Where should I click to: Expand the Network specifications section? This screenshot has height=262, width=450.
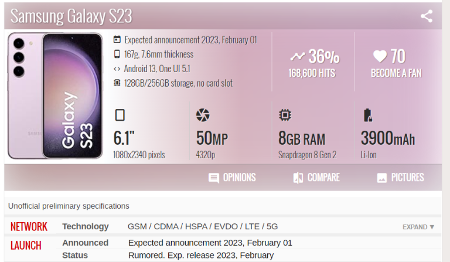418,227
